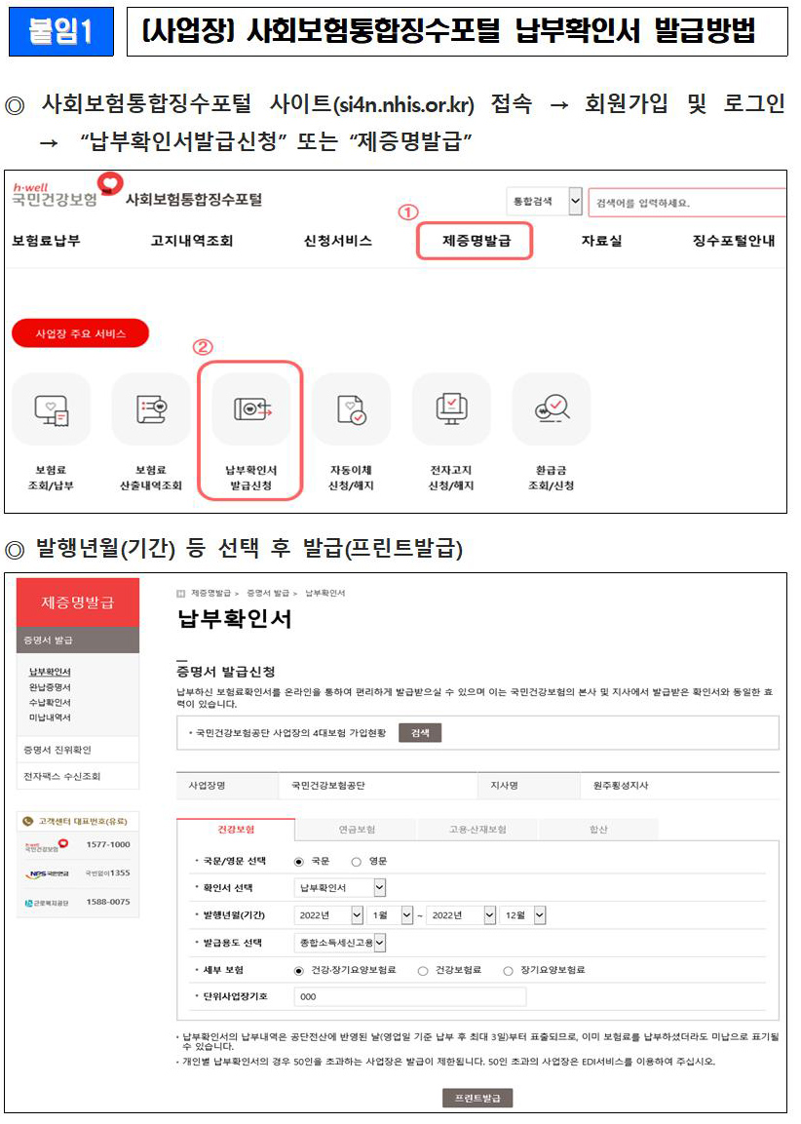The width and height of the screenshot is (801, 1124).
Task: Open the 제증명발급 menu
Action: [x=475, y=241]
